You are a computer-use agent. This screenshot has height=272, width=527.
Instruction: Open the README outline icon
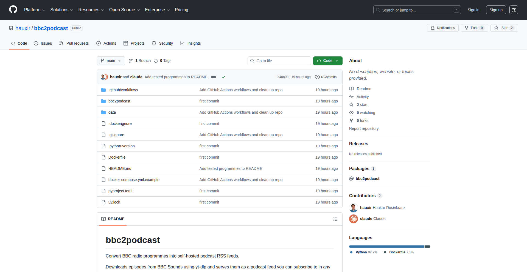(335, 219)
